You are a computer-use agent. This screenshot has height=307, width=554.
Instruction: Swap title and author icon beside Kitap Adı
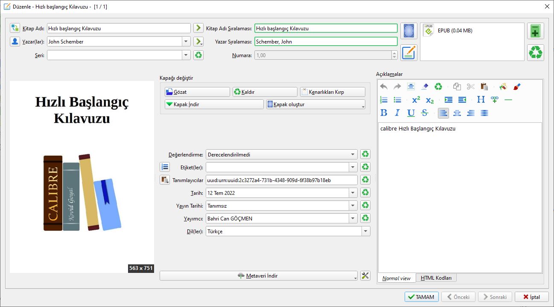click(x=15, y=28)
